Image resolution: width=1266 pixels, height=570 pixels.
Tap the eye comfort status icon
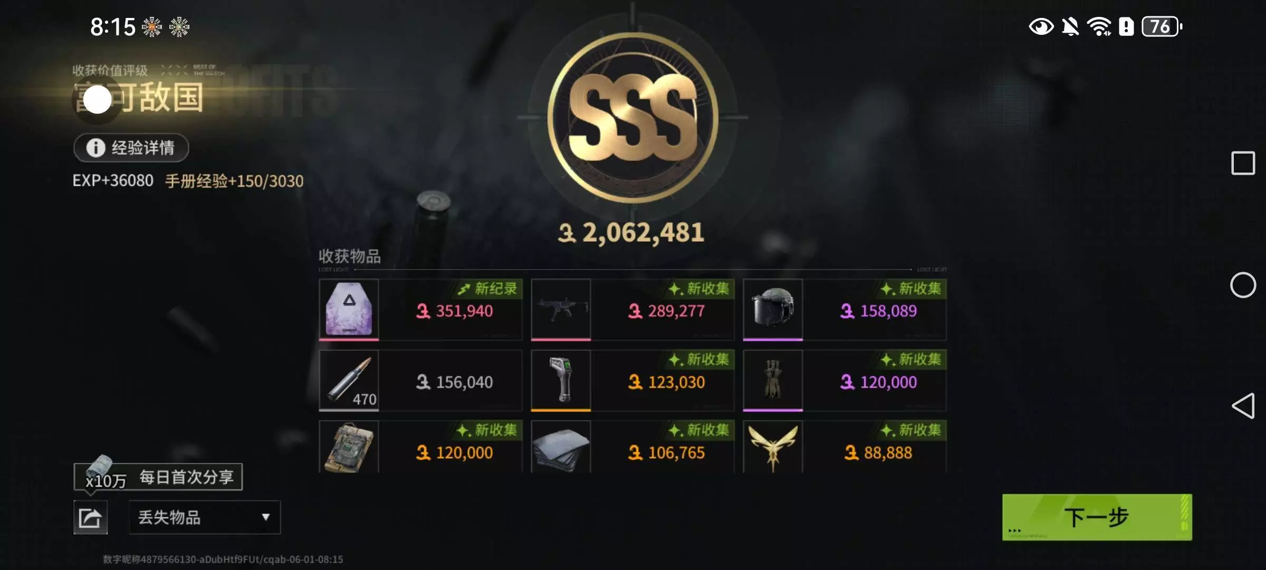pyautogui.click(x=1041, y=26)
